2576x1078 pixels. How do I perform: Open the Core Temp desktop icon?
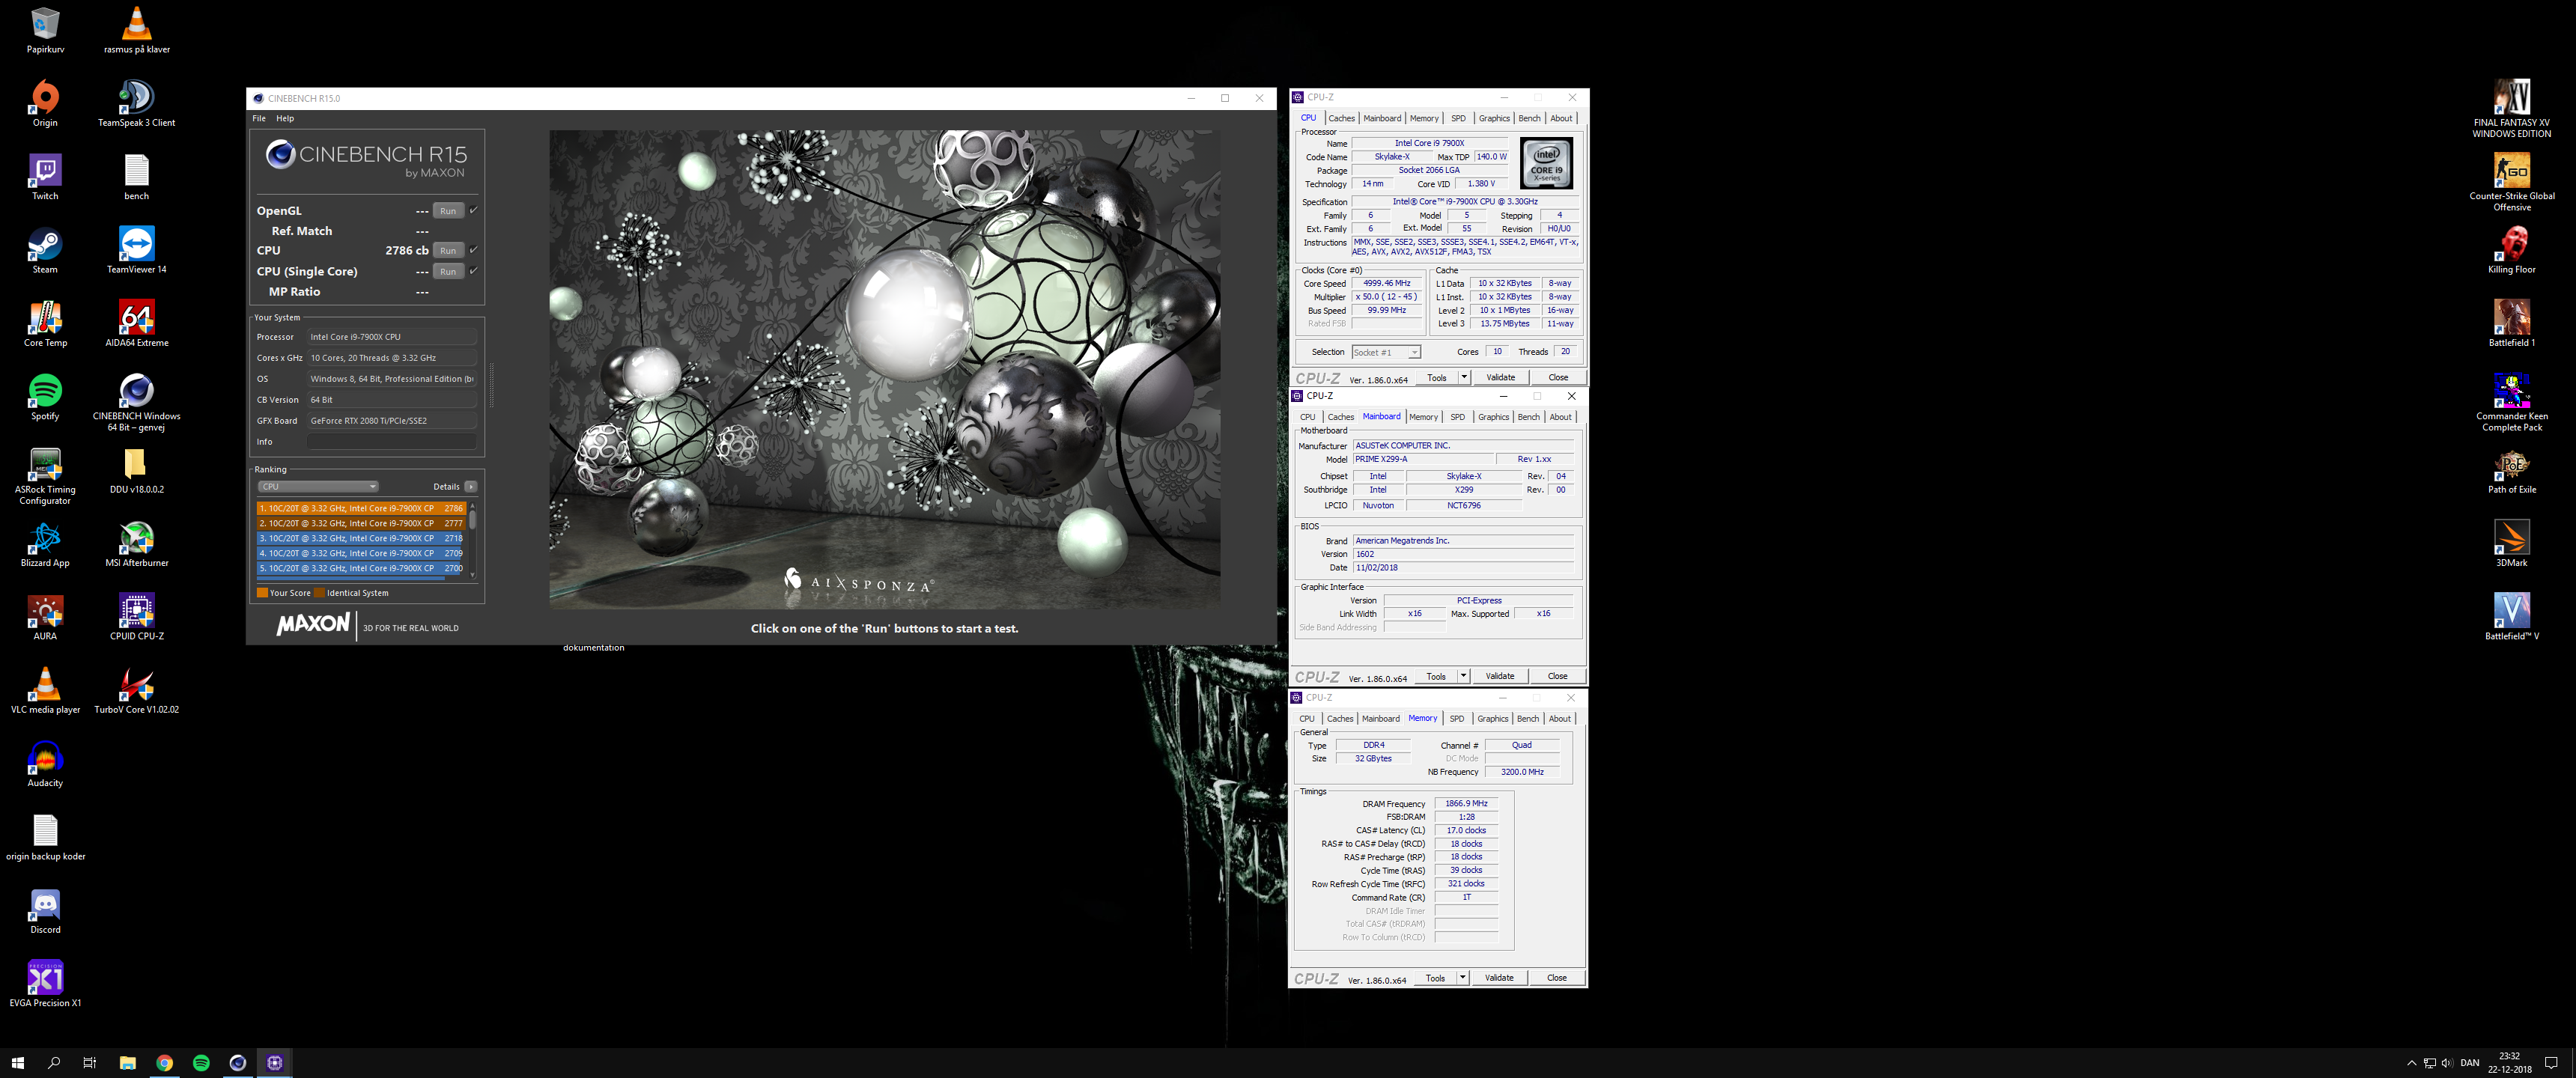tap(45, 324)
